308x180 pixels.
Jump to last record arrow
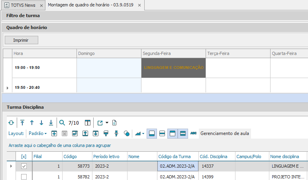(x=51, y=123)
